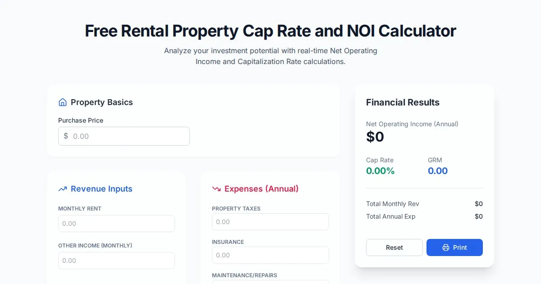This screenshot has width=541, height=284.
Task: Click the downward trend icon beside Expenses
Action: [216, 189]
